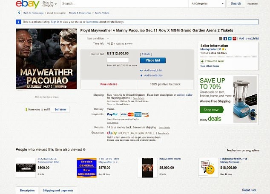Click the green plus Follow this seller icon
270x194 pixels.
(x=202, y=61)
